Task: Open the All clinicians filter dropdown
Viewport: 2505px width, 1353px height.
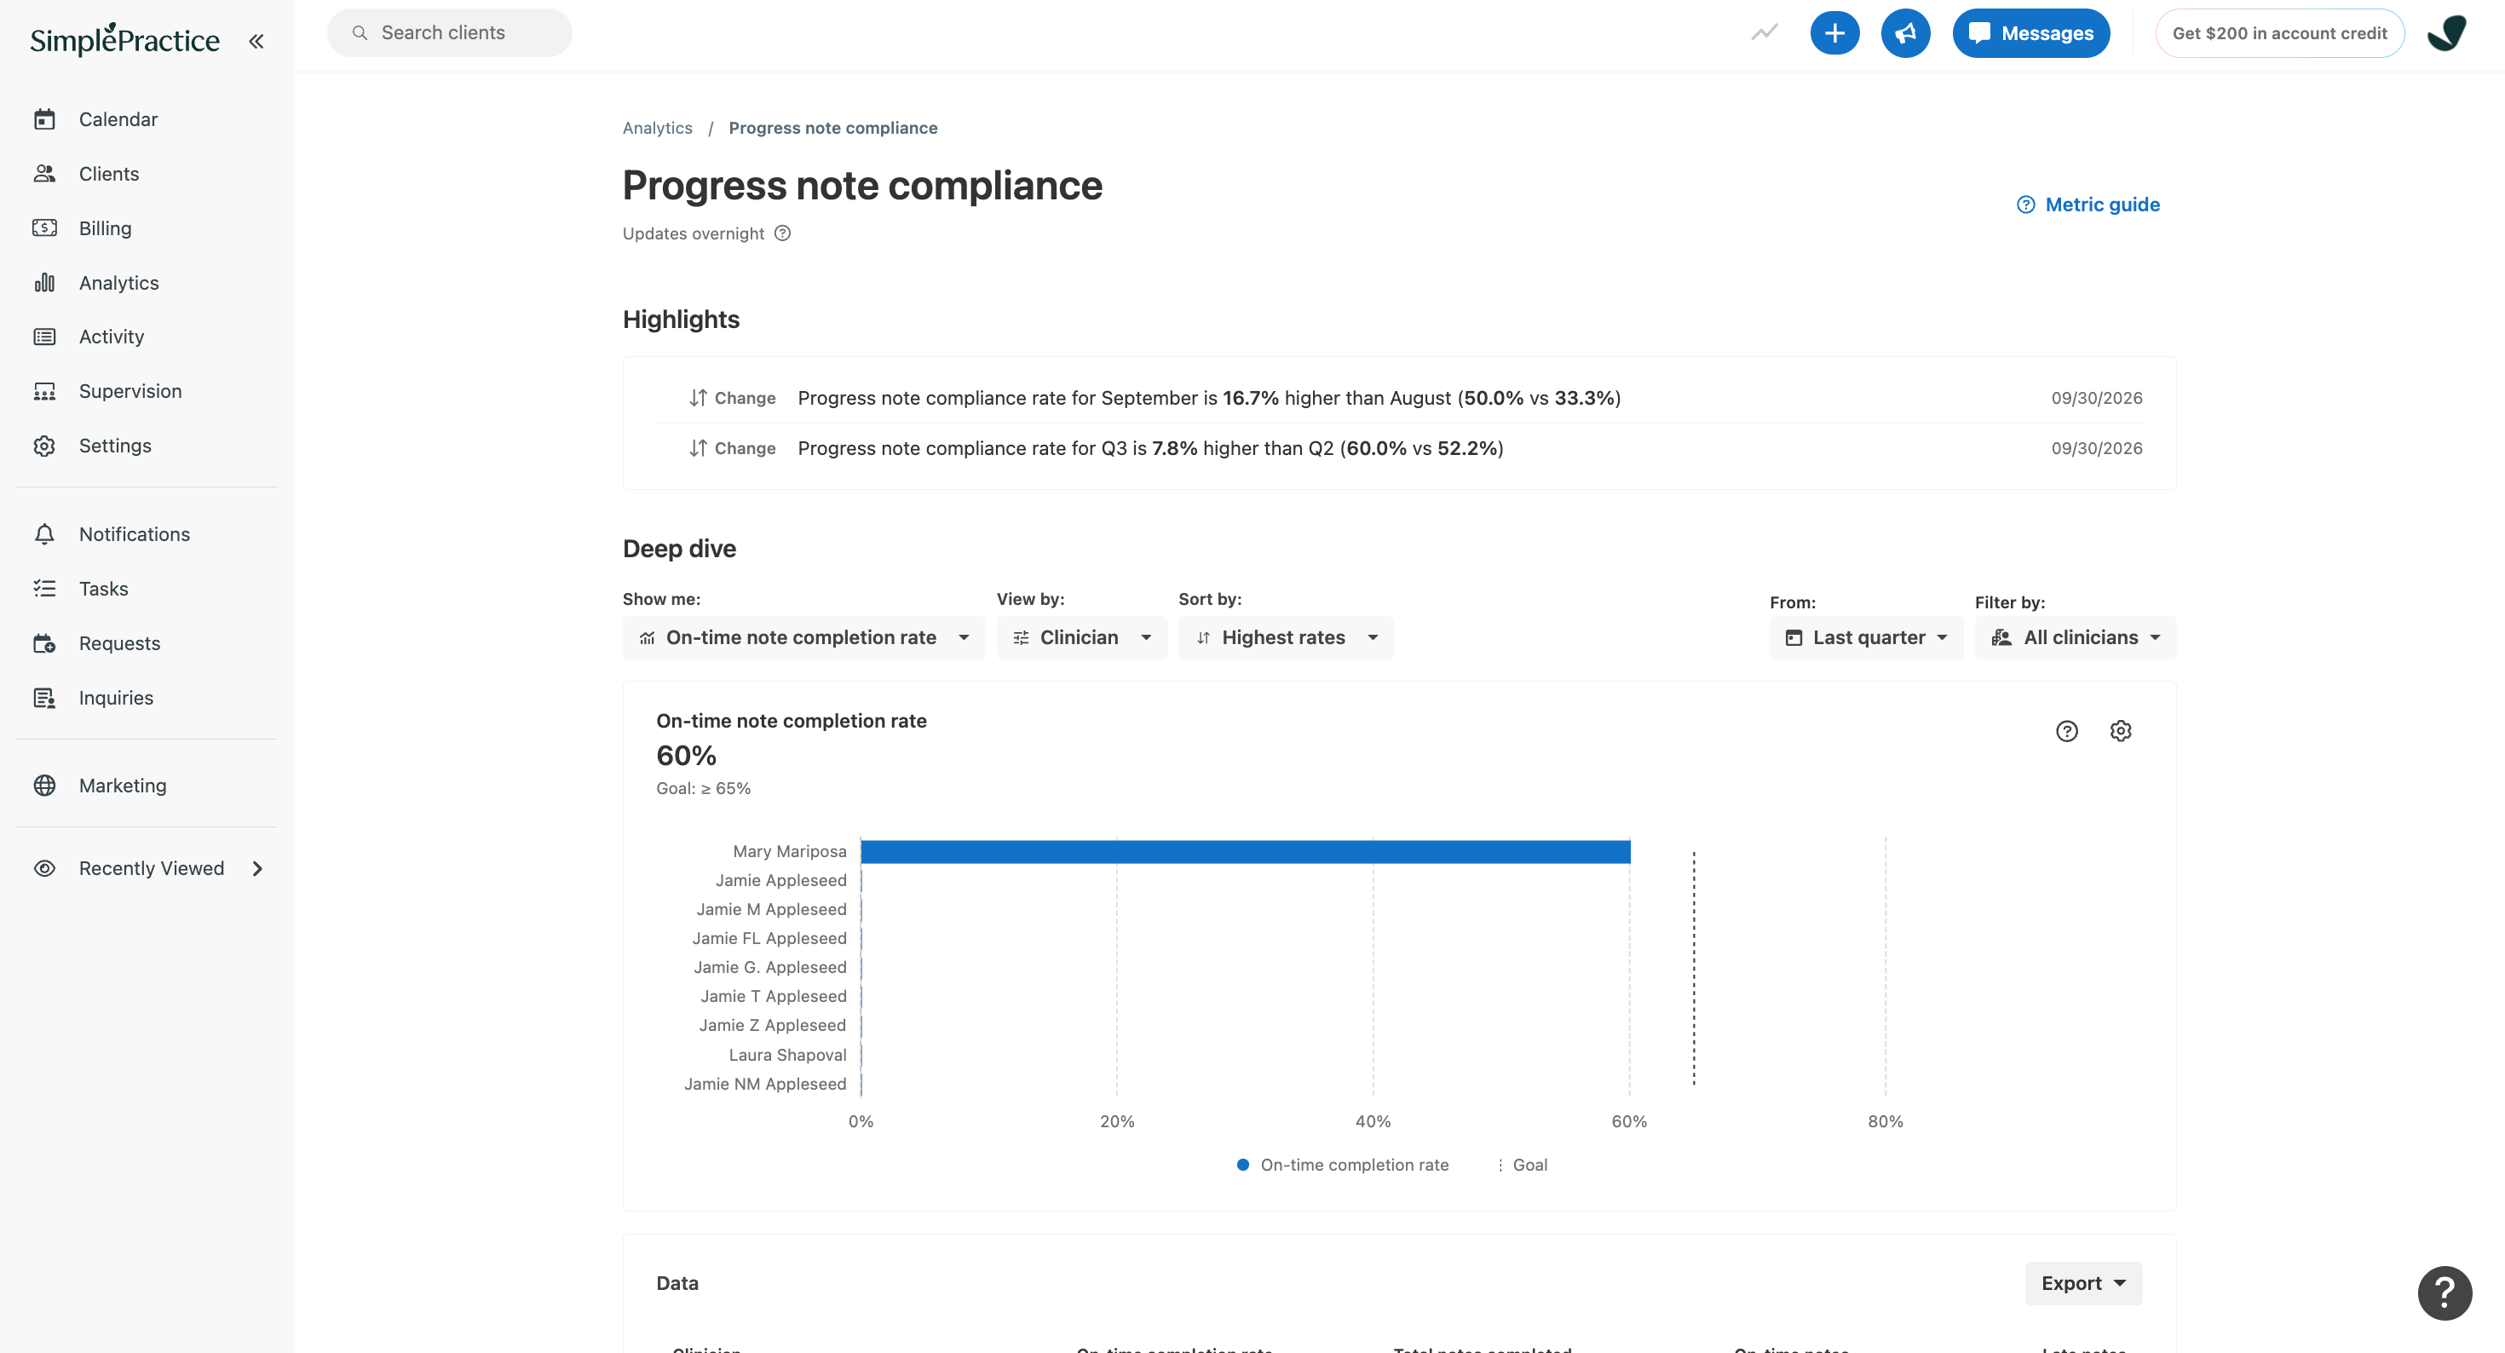Action: pyautogui.click(x=2074, y=638)
